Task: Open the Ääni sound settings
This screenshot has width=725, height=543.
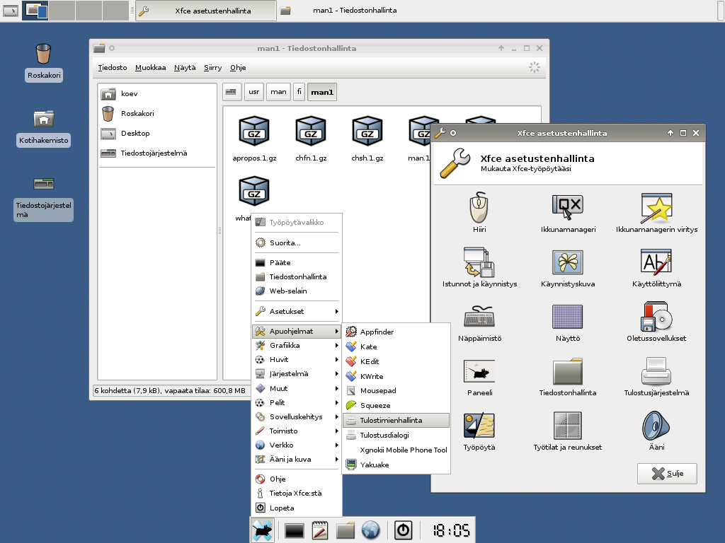Action: click(656, 430)
